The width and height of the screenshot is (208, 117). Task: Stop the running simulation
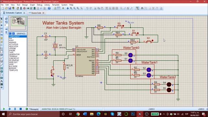pos(20,109)
